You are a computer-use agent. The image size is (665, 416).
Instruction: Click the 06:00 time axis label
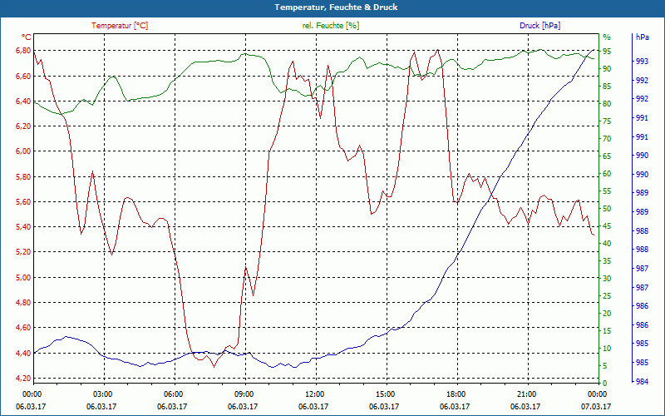click(x=175, y=394)
